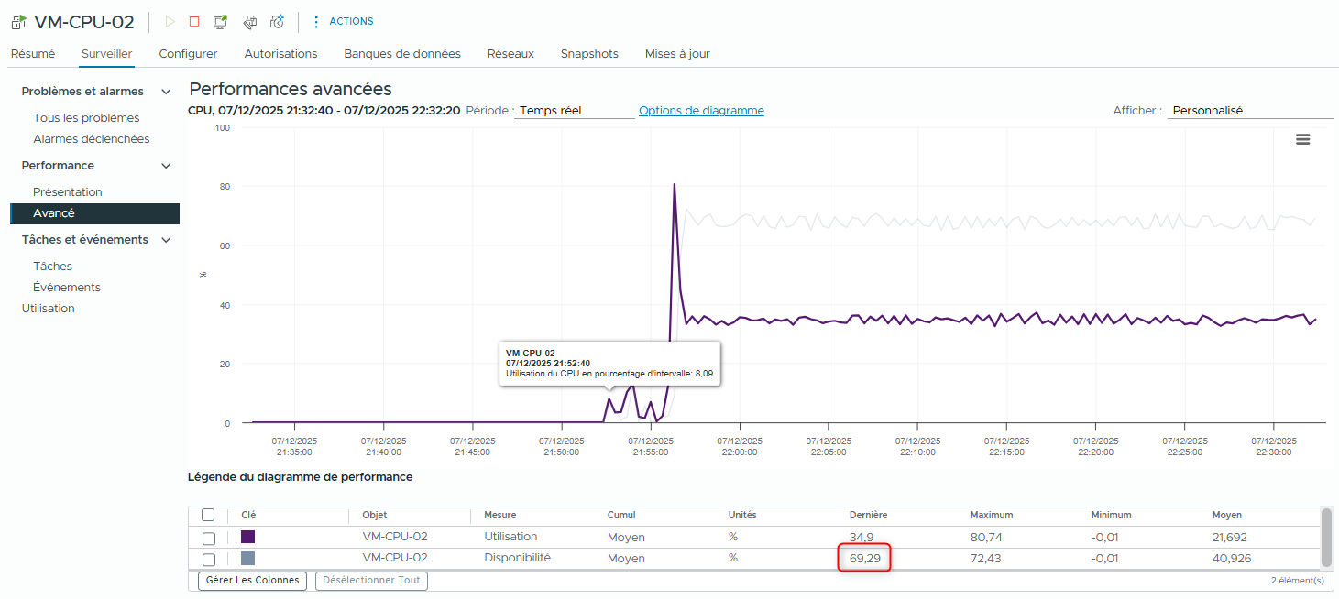Tick the Disponibilité row checkbox
This screenshot has height=599, width=1339.
[209, 559]
